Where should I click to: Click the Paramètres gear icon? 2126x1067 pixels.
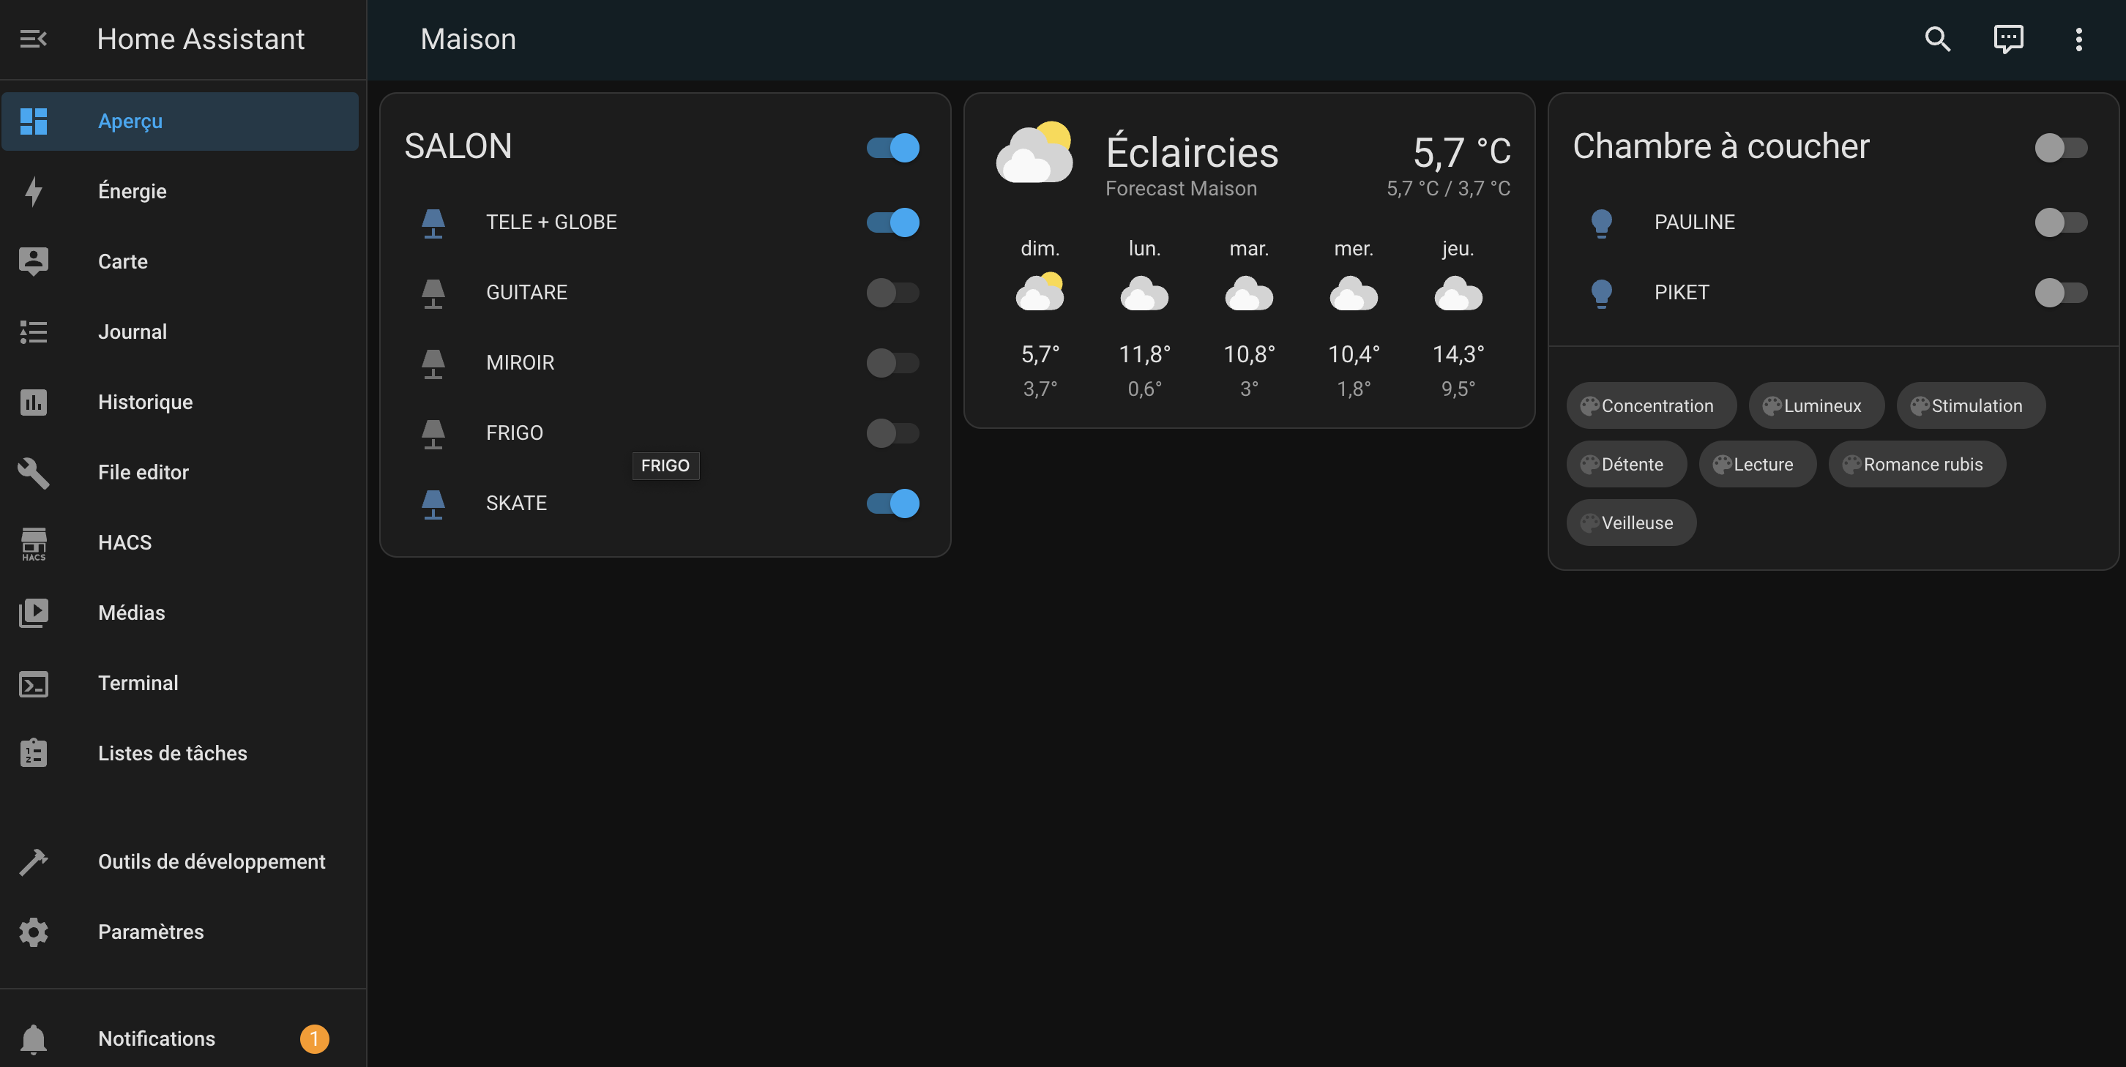(33, 932)
